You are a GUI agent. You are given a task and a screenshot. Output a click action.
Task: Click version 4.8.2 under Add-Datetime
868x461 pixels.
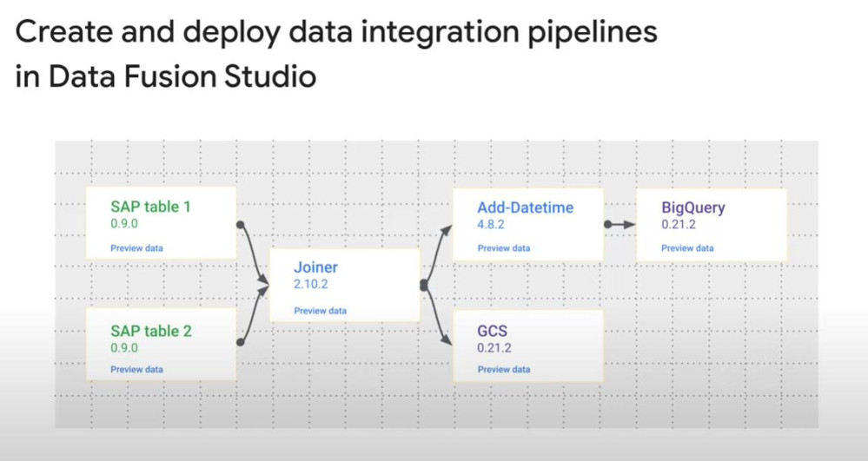[491, 224]
